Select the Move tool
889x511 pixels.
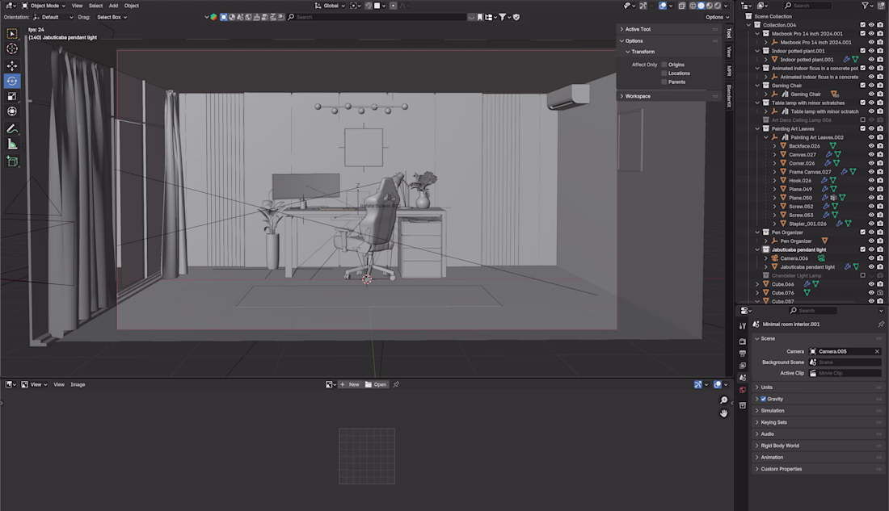pyautogui.click(x=12, y=65)
